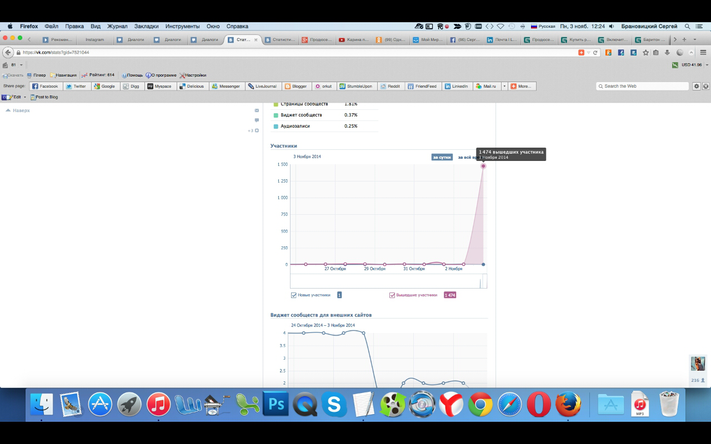The height and width of the screenshot is (444, 711).
Task: Open StumbleUpon share button
Action: click(356, 86)
